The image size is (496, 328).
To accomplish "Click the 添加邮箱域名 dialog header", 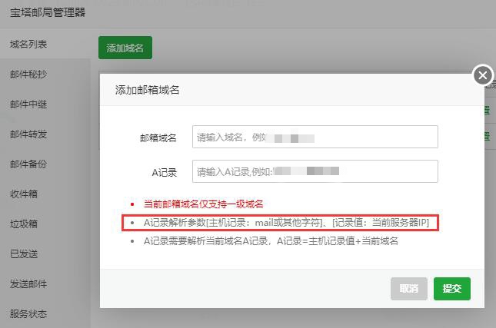I will [x=148, y=90].
